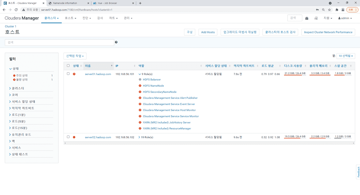
Task: Click the zoom magnifier icon in the address bar
Action: click(x=323, y=10)
